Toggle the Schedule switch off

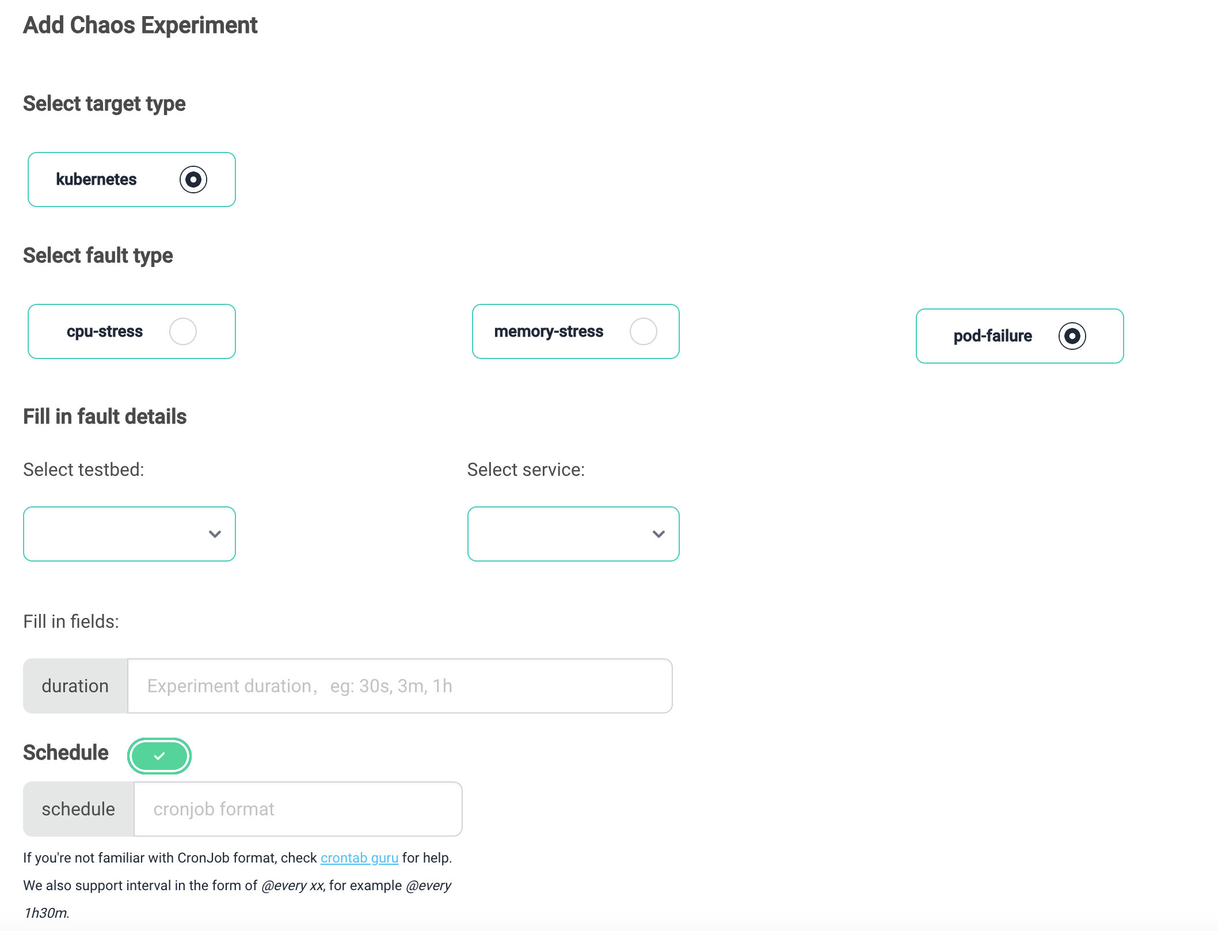coord(159,756)
